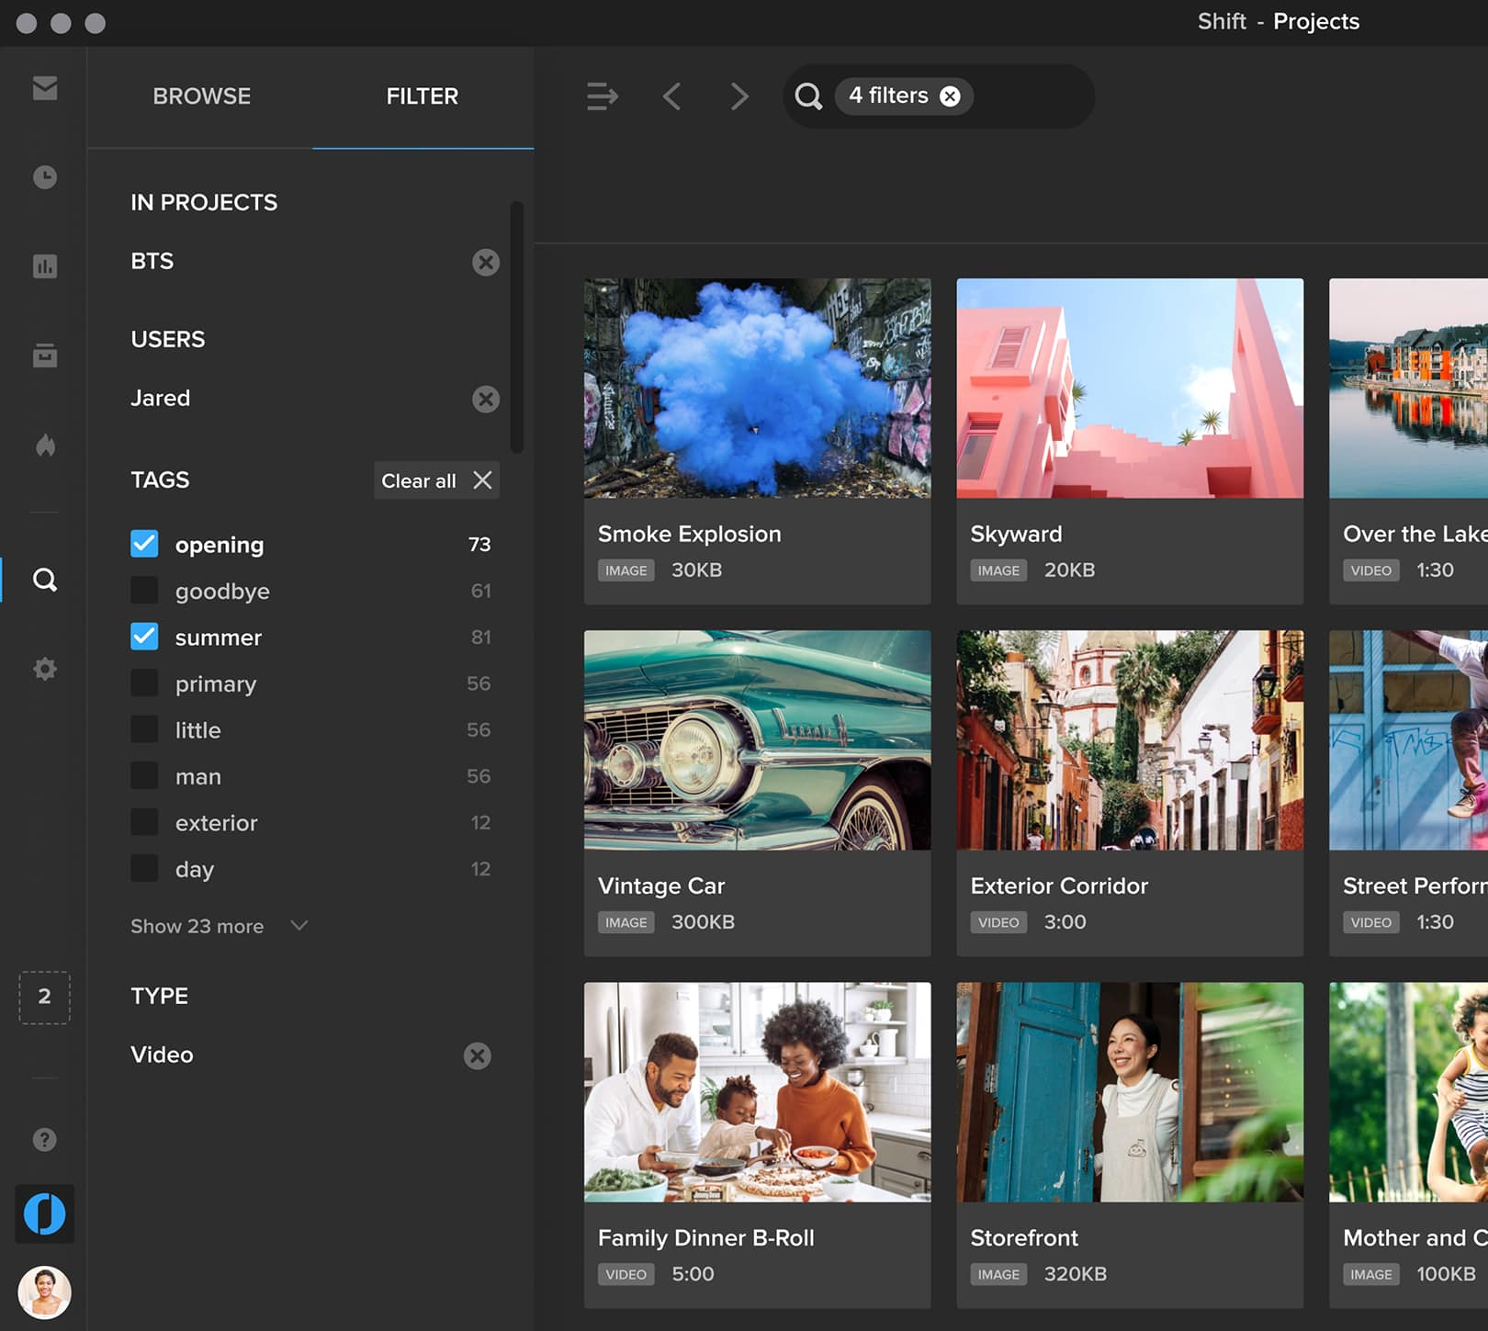
Task: Click the filter panel scrollbar
Action: [x=517, y=327]
